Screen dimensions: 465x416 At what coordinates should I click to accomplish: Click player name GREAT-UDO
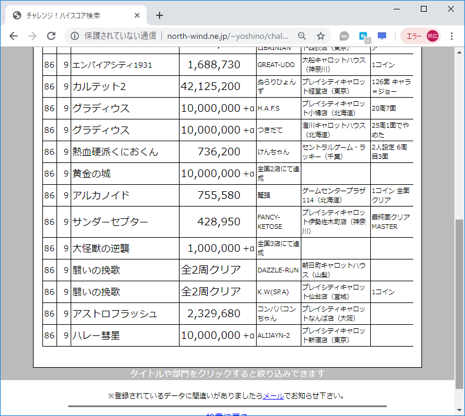click(x=276, y=65)
